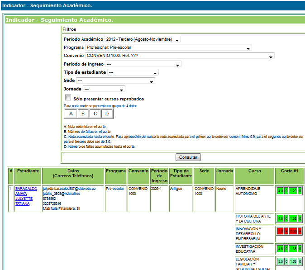Click email jutatis_0608@hotmail.es
The width and height of the screenshot is (305, 270).
coord(62,194)
